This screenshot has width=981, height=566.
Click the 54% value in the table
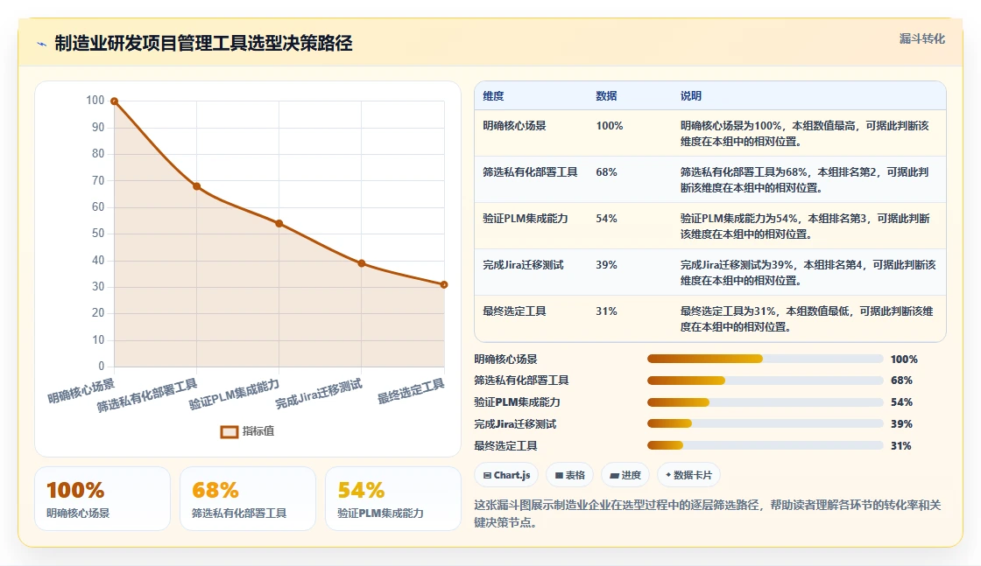(x=606, y=219)
